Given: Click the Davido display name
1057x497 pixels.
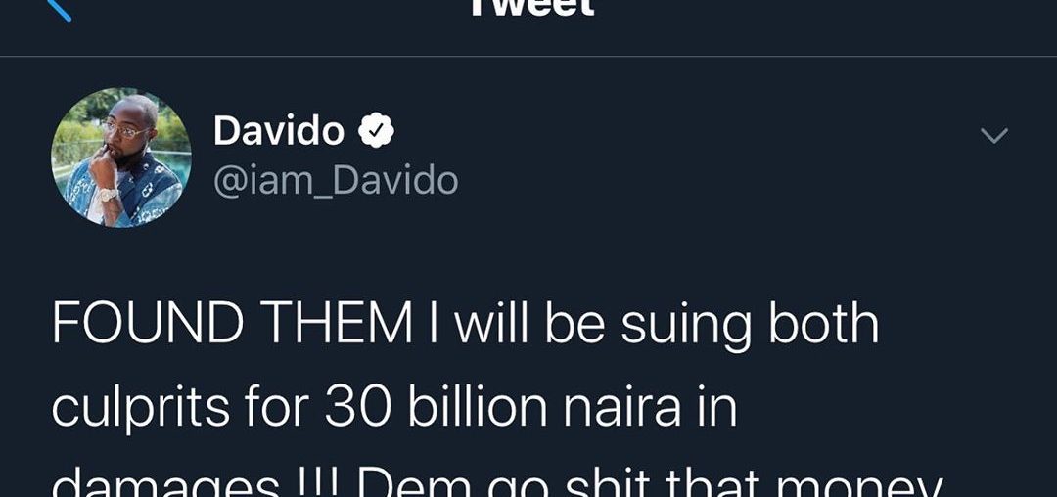Looking at the screenshot, I should pos(278,130).
